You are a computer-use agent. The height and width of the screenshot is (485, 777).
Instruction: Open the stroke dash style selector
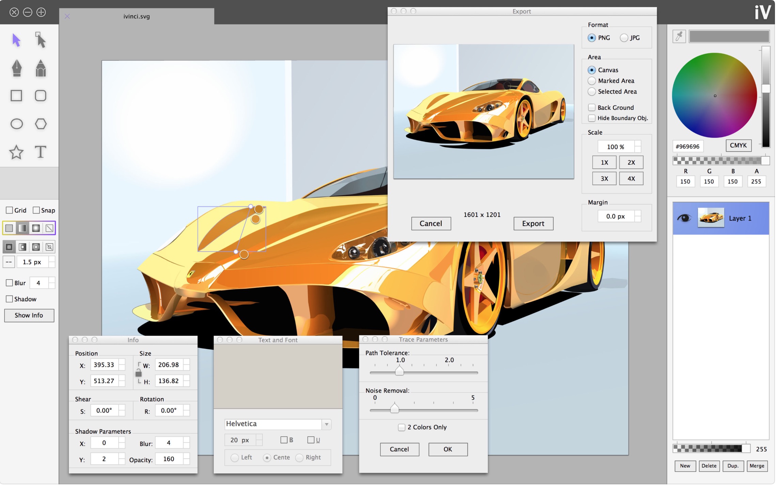click(9, 263)
